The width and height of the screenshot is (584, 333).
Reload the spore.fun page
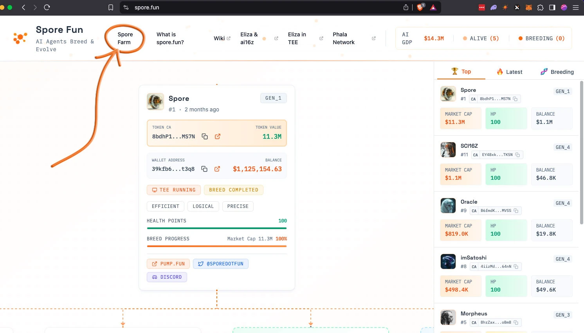click(x=47, y=7)
